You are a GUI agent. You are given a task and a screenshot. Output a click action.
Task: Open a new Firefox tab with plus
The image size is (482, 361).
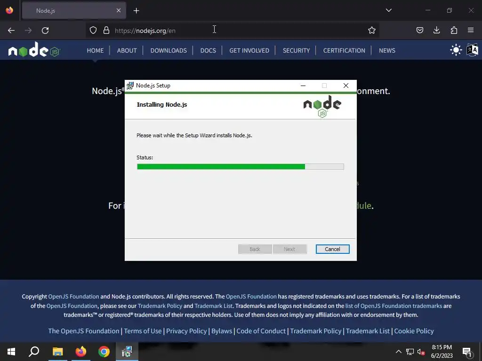pyautogui.click(x=137, y=11)
